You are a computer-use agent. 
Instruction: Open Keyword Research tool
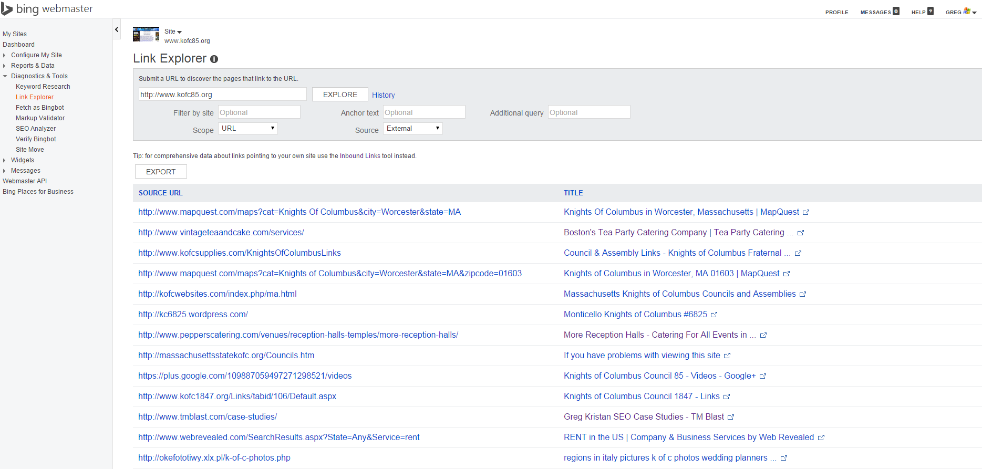(x=43, y=87)
